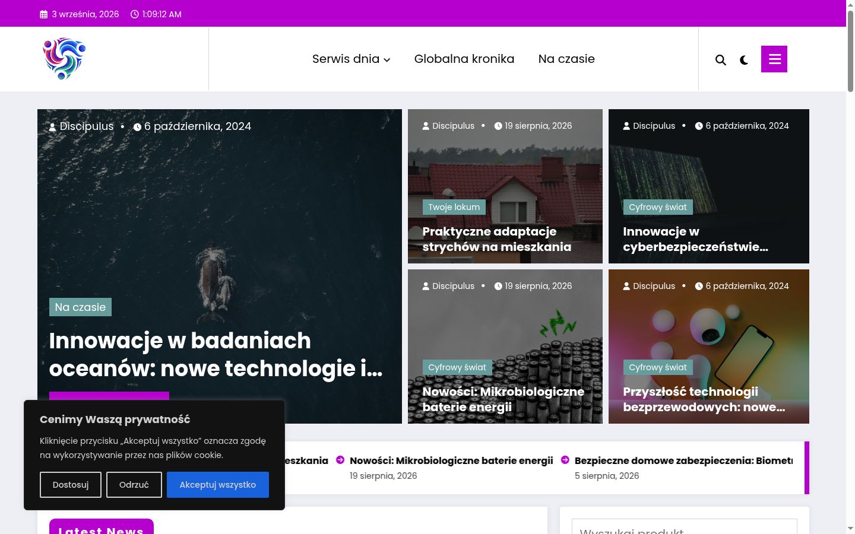Open article Nowości: Mikrobiologiczne baterie energii card
855x534 pixels.
tap(503, 399)
